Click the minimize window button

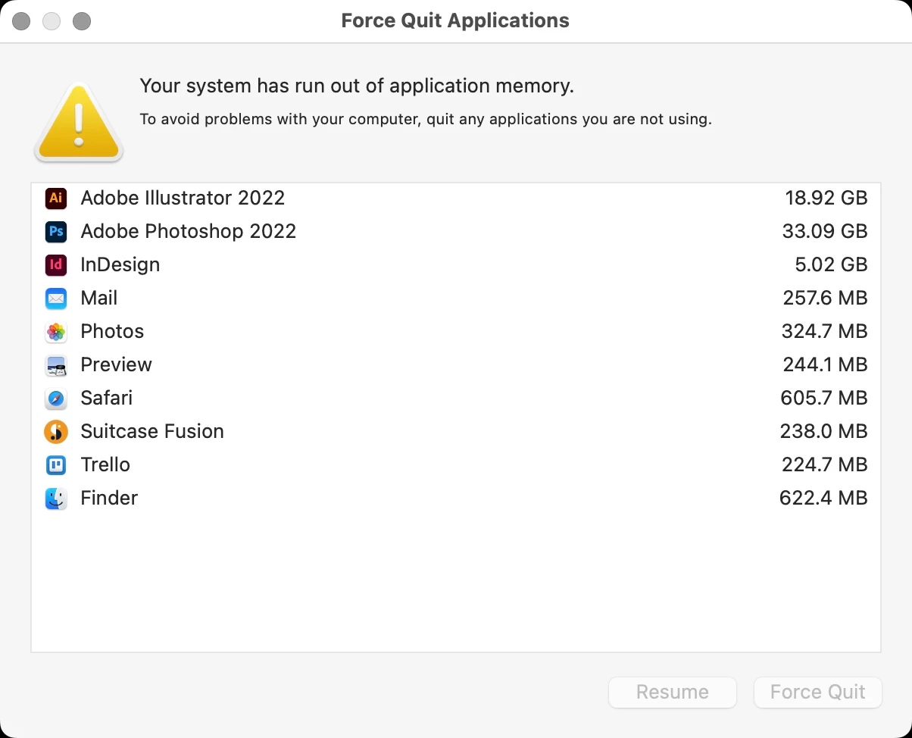click(x=52, y=21)
